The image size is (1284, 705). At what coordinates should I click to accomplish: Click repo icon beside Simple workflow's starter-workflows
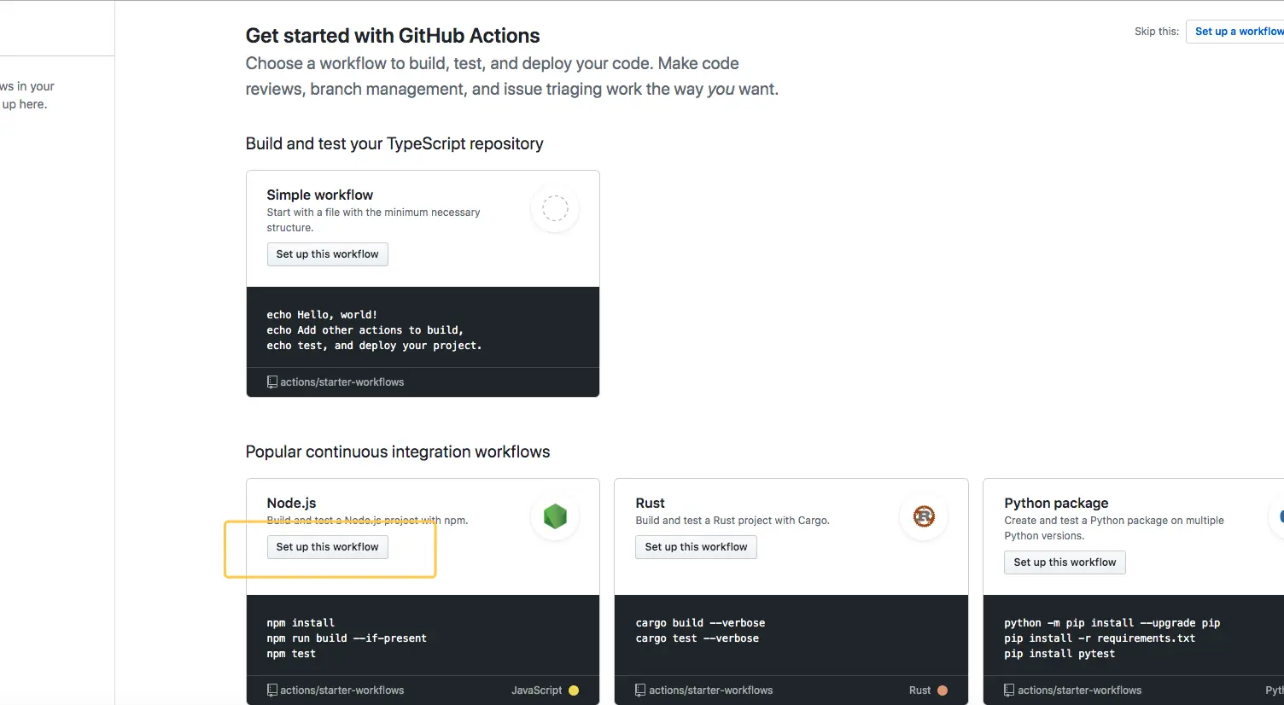[x=272, y=382]
